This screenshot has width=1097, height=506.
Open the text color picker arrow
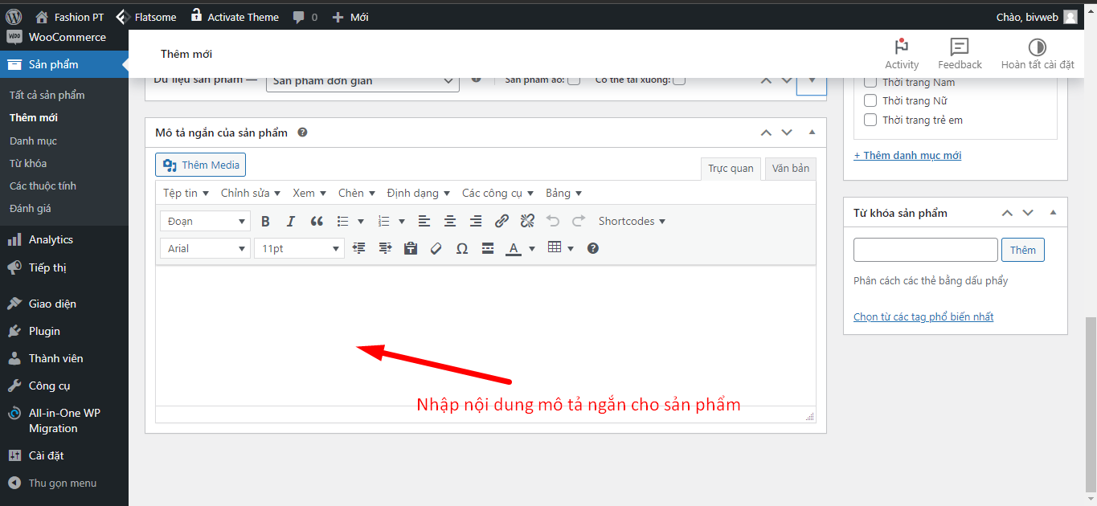[532, 249]
